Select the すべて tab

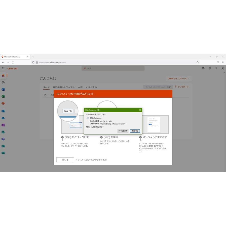tap(46, 87)
